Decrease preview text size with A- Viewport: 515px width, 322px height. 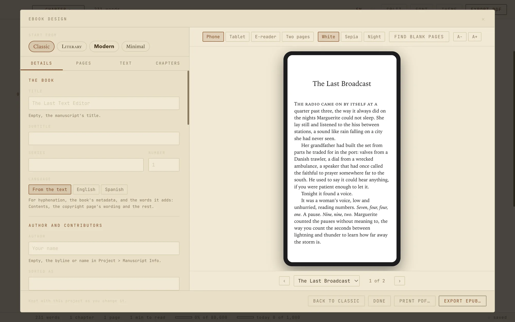tap(460, 37)
